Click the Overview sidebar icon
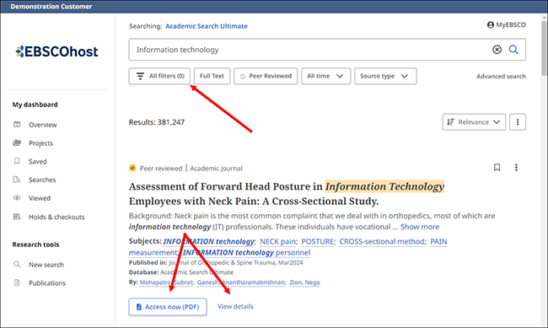Image resolution: width=548 pixels, height=328 pixels. tap(17, 125)
